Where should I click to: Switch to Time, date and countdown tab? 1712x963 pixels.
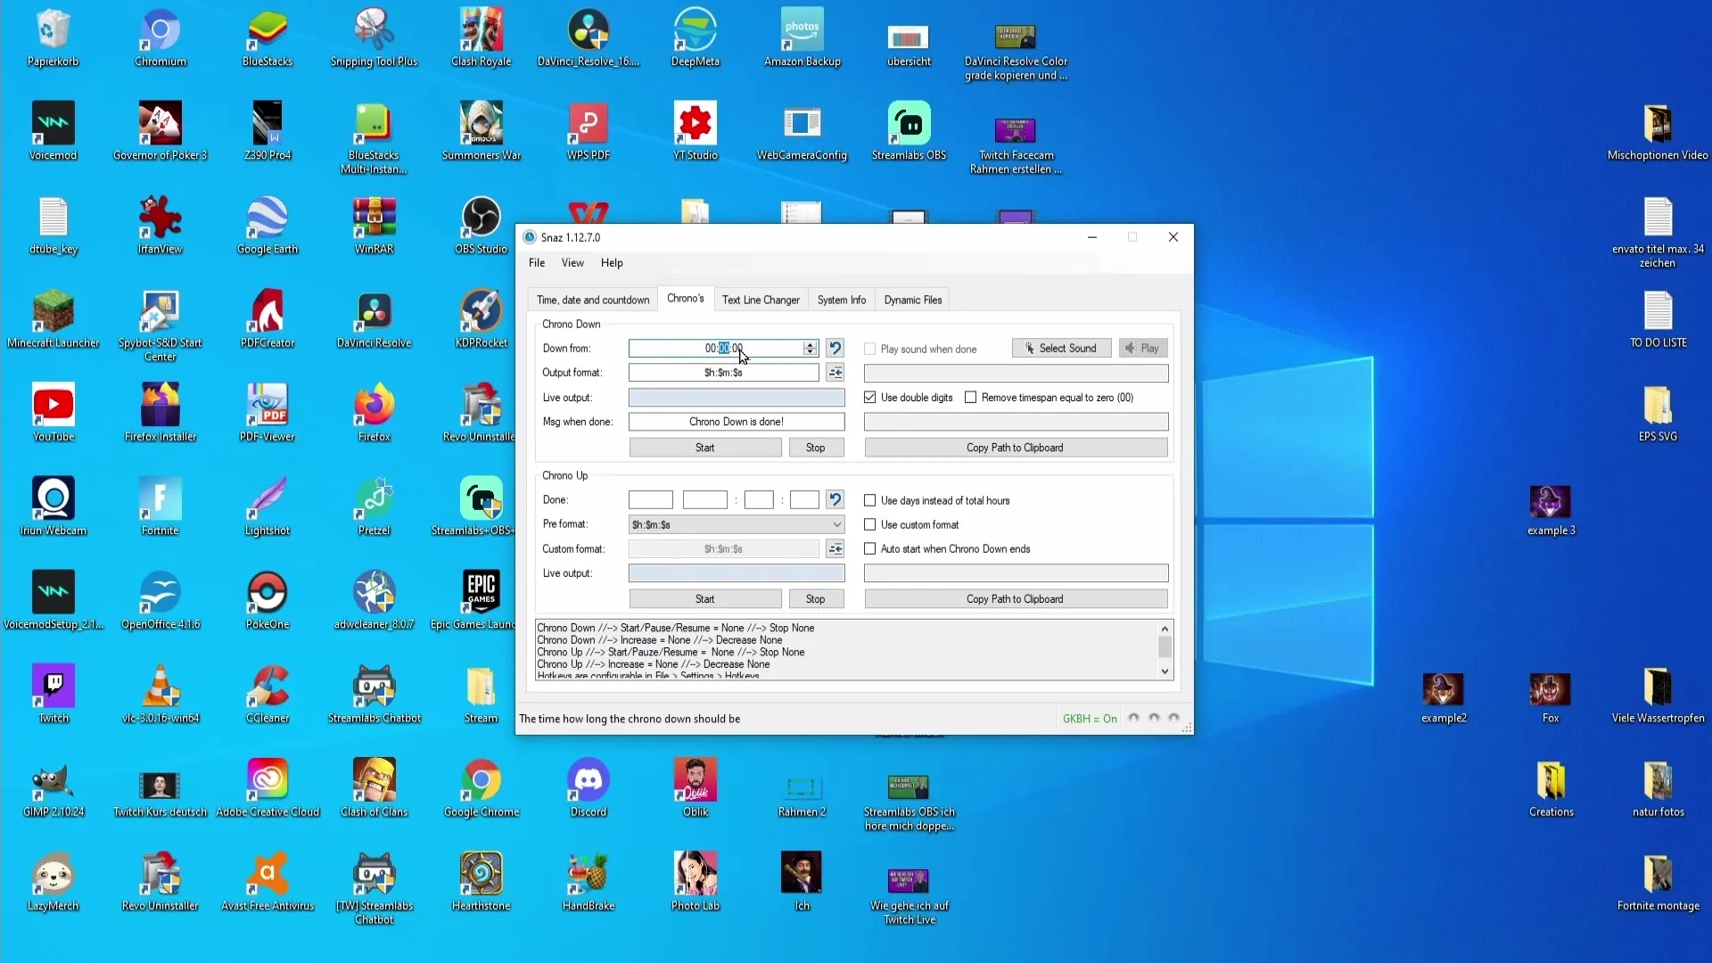(593, 300)
